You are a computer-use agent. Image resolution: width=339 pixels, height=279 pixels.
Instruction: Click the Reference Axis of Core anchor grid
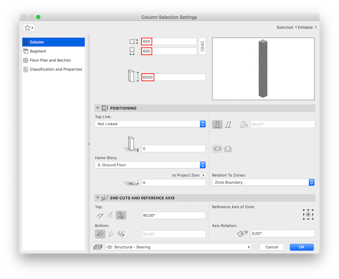click(x=308, y=214)
